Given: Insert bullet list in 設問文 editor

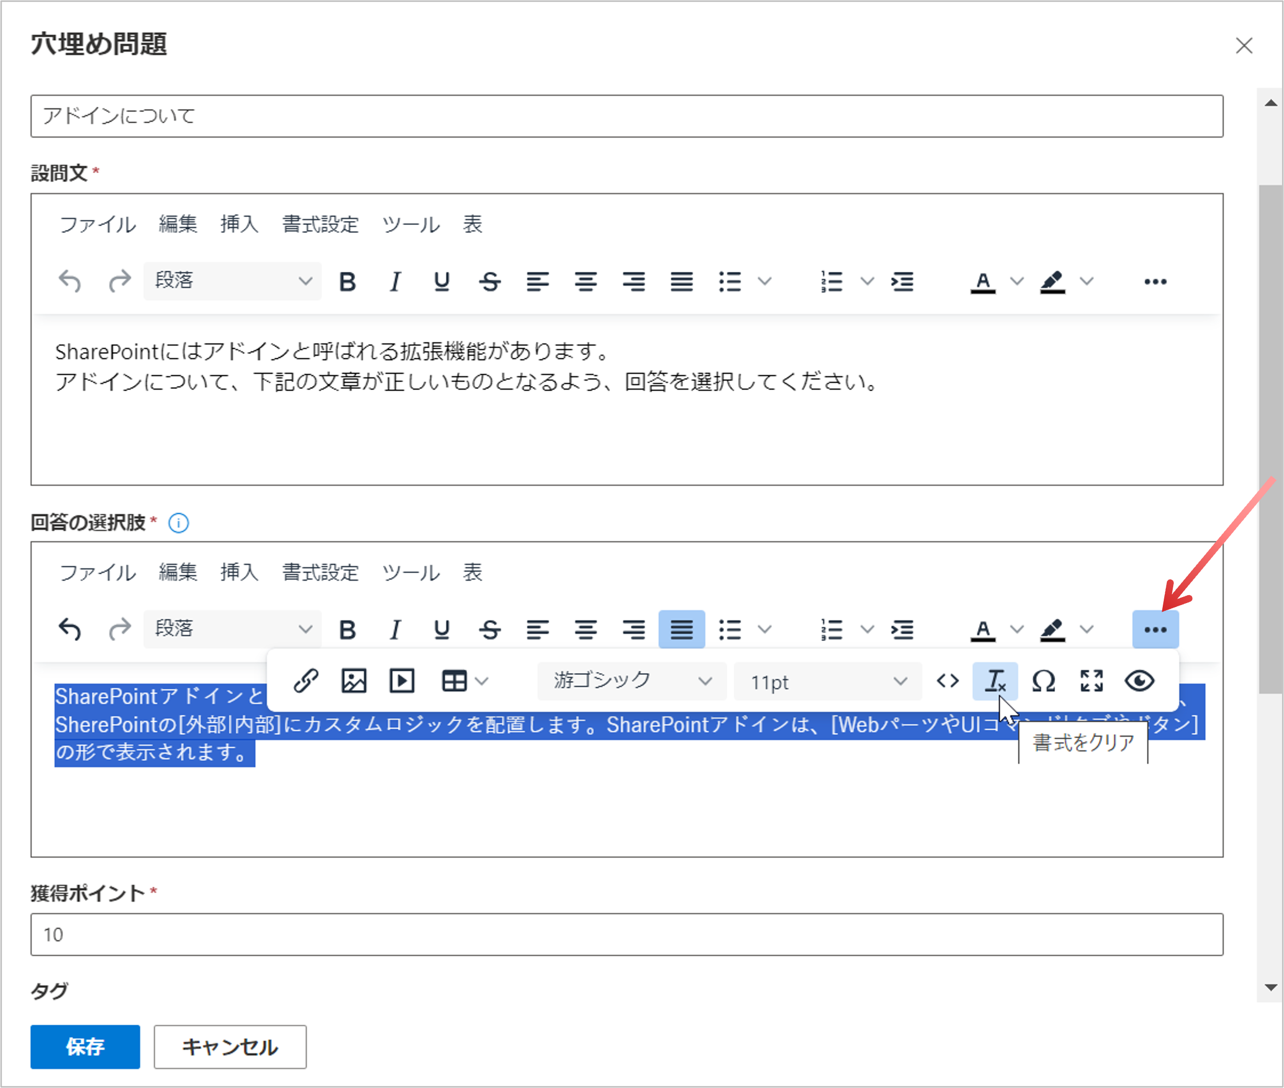Looking at the screenshot, I should (x=730, y=281).
